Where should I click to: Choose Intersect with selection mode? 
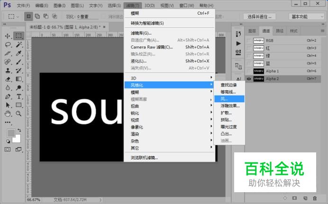[55, 16]
